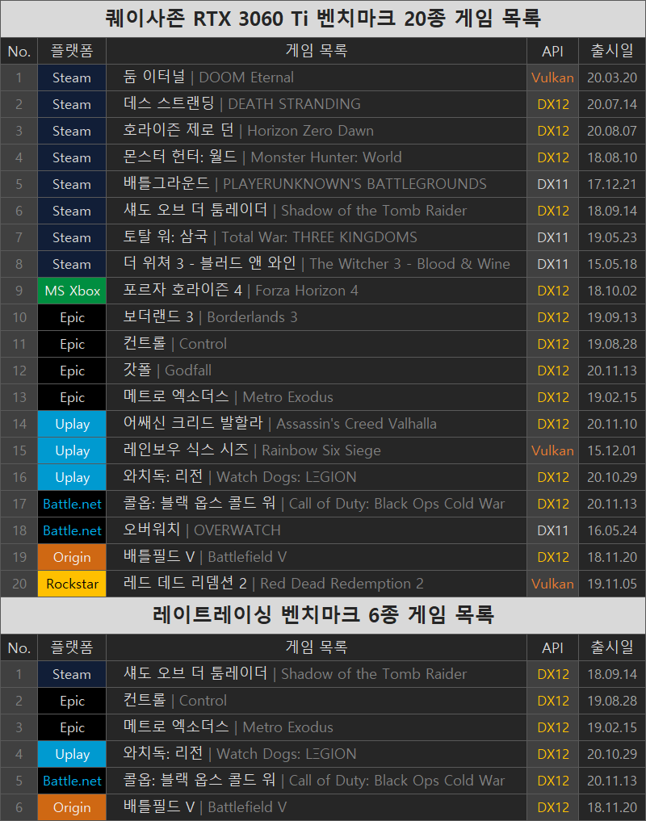
Task: Click the Rockstar platform cell
Action: pyautogui.click(x=72, y=584)
